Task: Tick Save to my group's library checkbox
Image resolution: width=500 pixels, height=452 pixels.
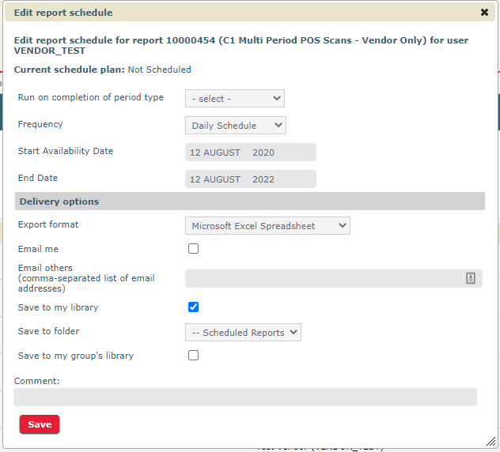Action: (x=194, y=356)
